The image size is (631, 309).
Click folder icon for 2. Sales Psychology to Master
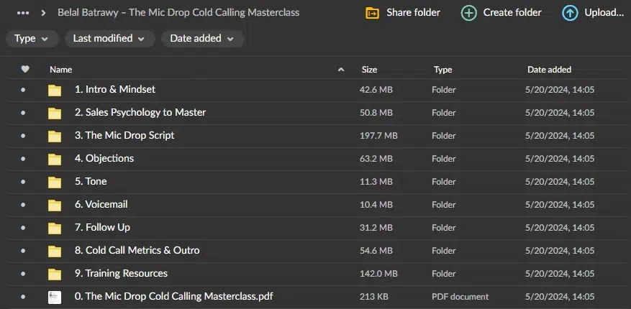[x=55, y=114]
